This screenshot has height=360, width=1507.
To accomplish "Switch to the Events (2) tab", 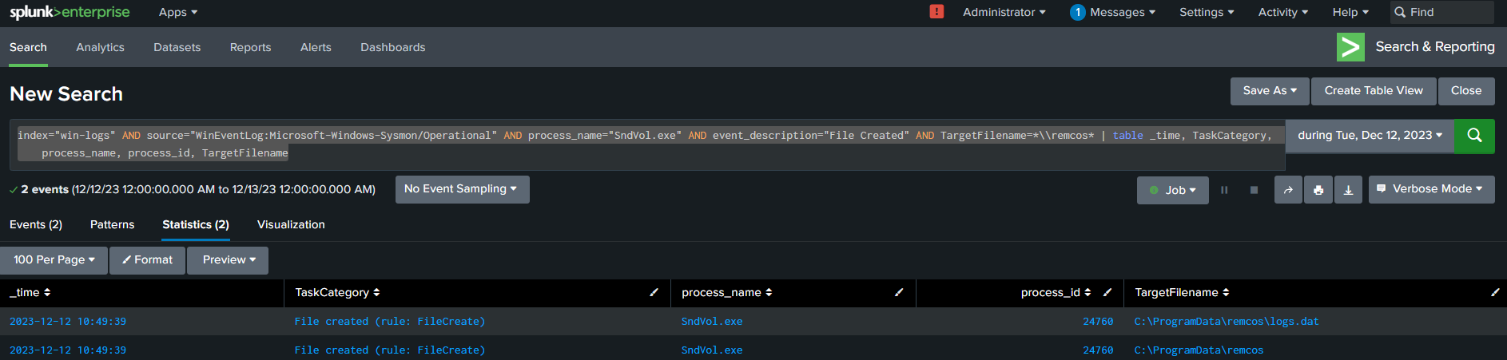I will coord(36,225).
